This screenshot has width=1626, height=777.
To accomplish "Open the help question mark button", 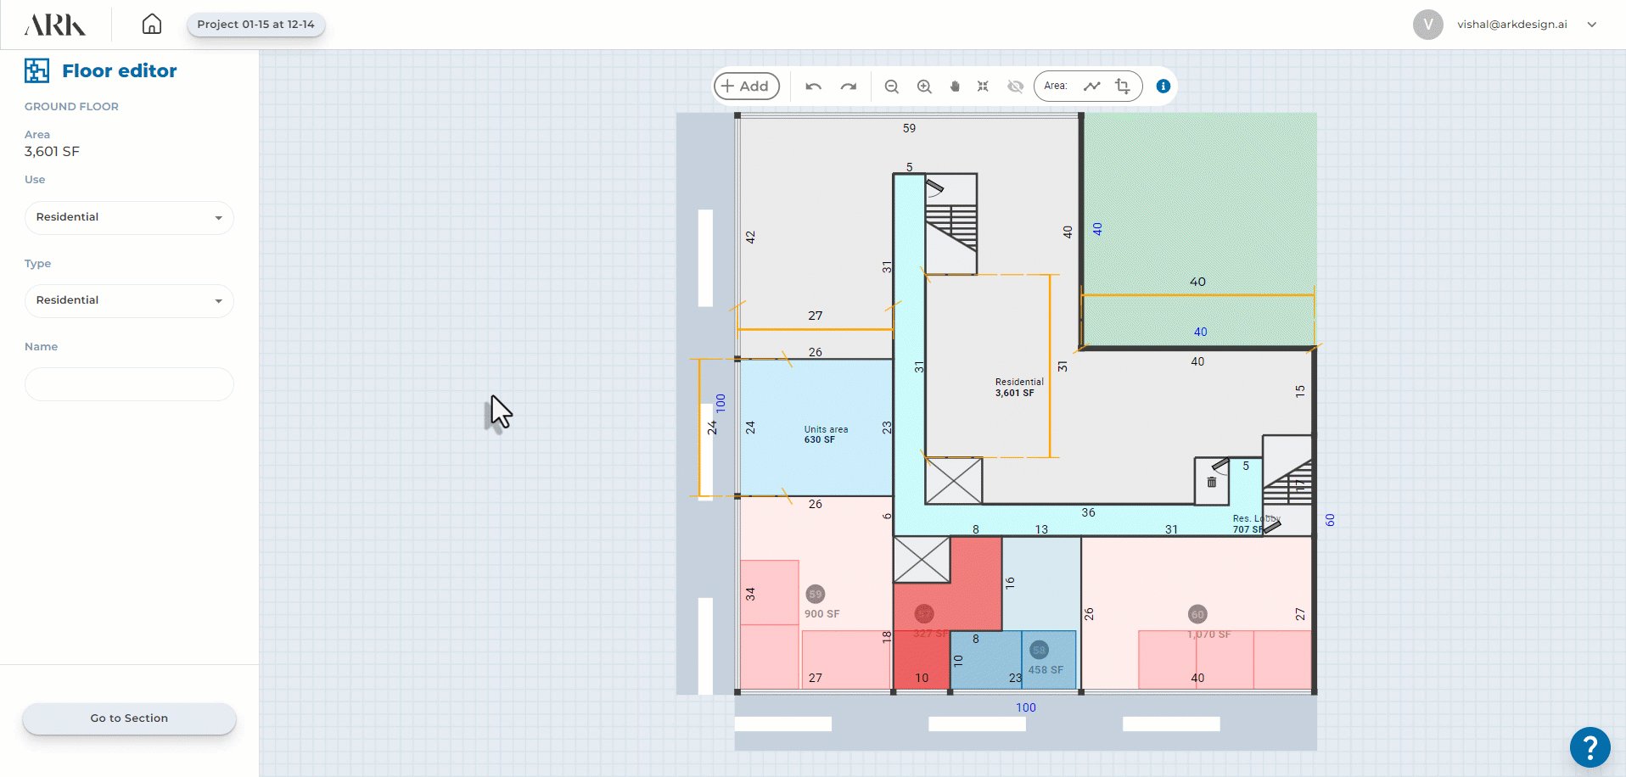I will click(x=1590, y=747).
